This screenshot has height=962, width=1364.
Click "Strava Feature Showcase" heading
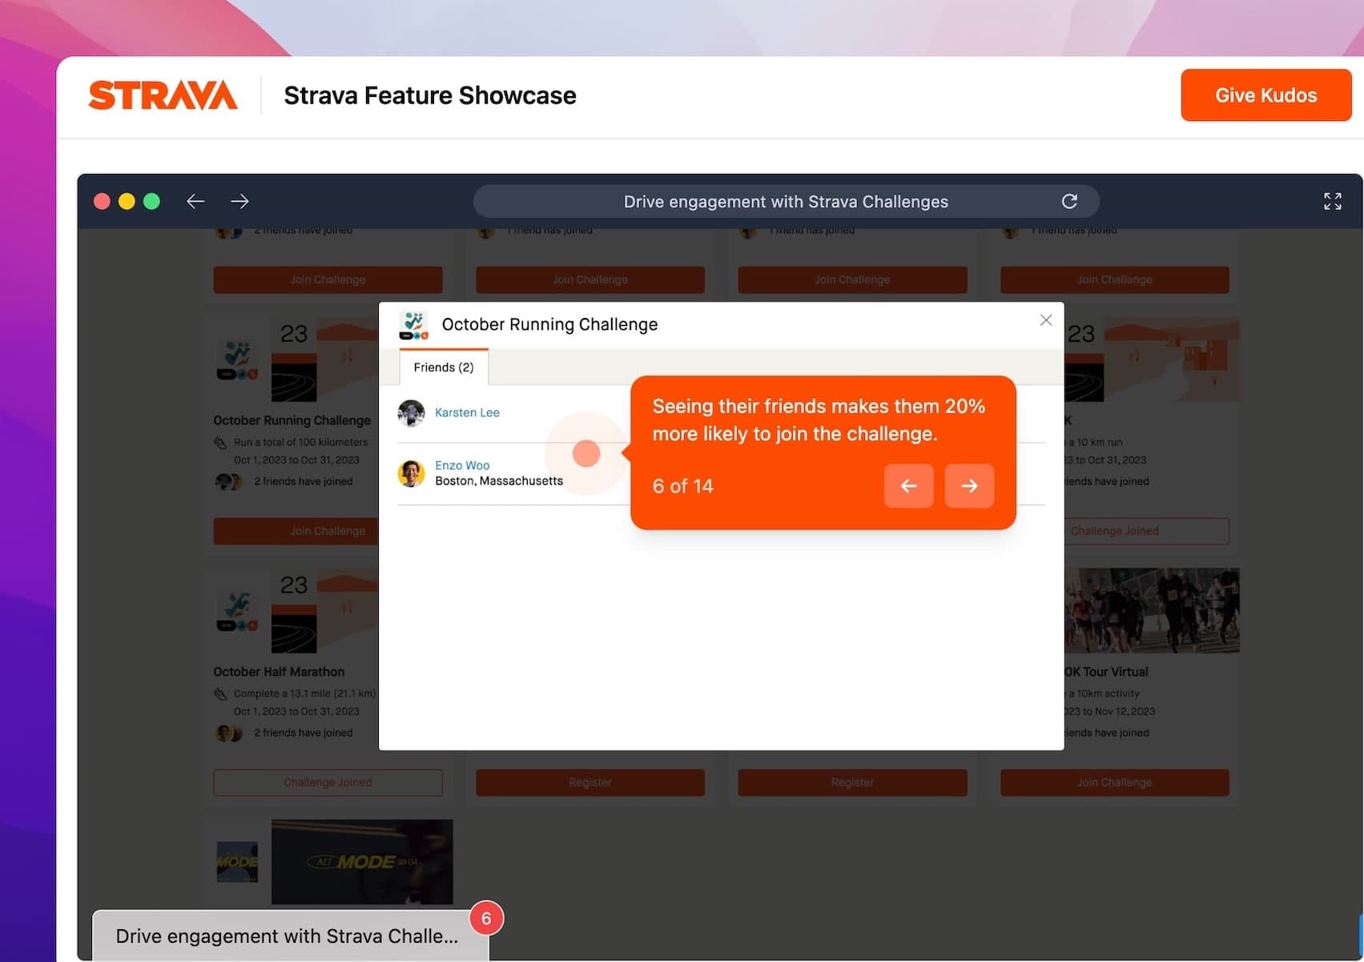coord(430,95)
